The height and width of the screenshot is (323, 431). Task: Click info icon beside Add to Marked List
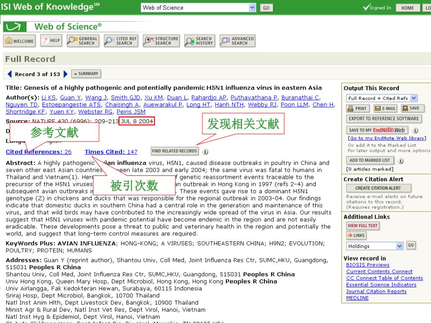[401, 161]
